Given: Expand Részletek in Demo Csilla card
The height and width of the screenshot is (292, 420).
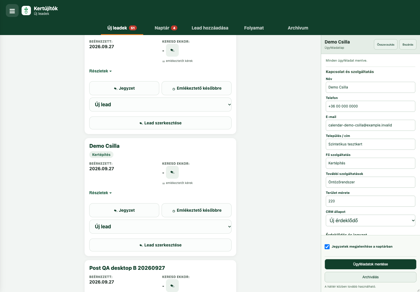Looking at the screenshot, I should [101, 193].
